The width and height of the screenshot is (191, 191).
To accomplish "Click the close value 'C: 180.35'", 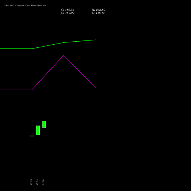I will coord(68,10).
